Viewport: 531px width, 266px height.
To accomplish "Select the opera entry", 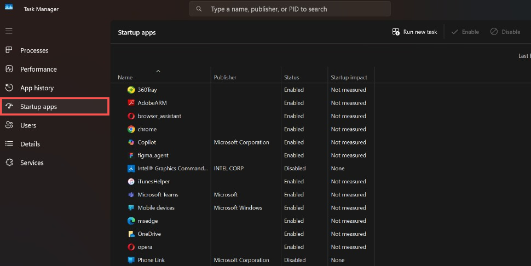I will tap(145, 247).
